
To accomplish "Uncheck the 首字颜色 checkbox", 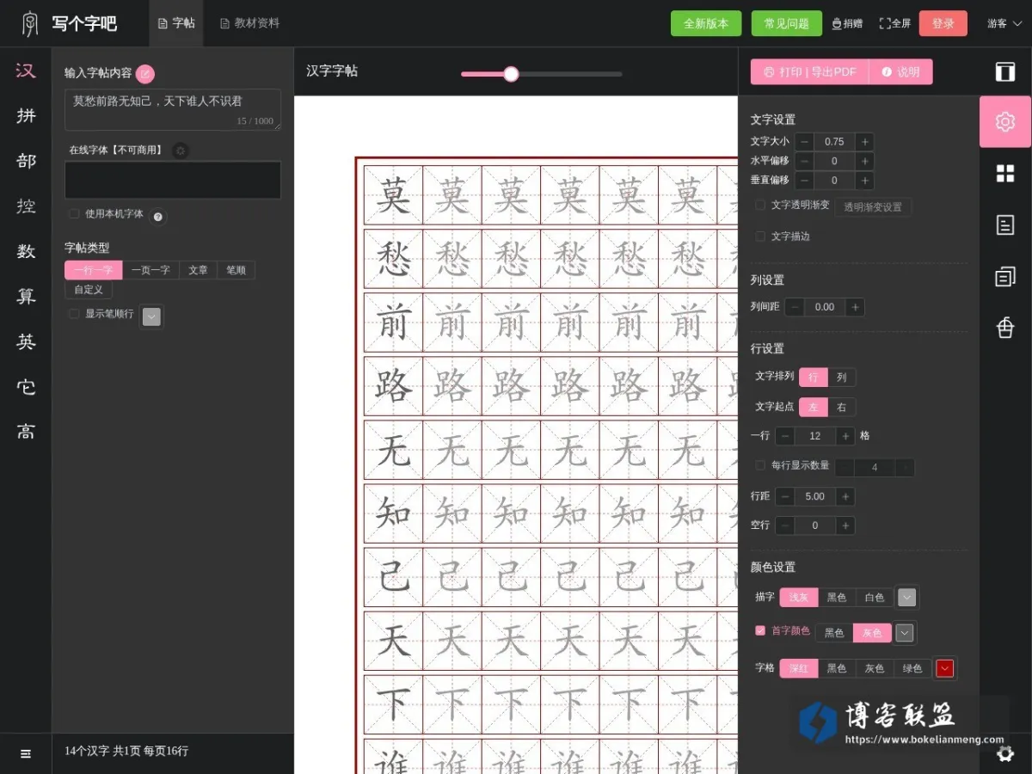I will (760, 630).
